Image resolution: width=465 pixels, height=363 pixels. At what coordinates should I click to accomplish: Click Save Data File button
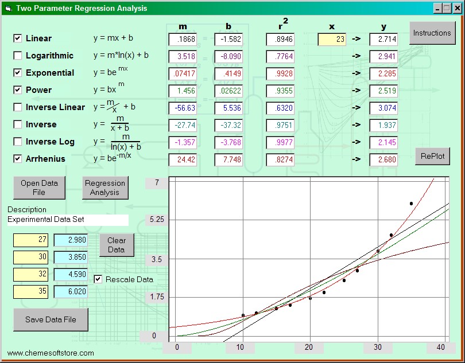(x=51, y=319)
